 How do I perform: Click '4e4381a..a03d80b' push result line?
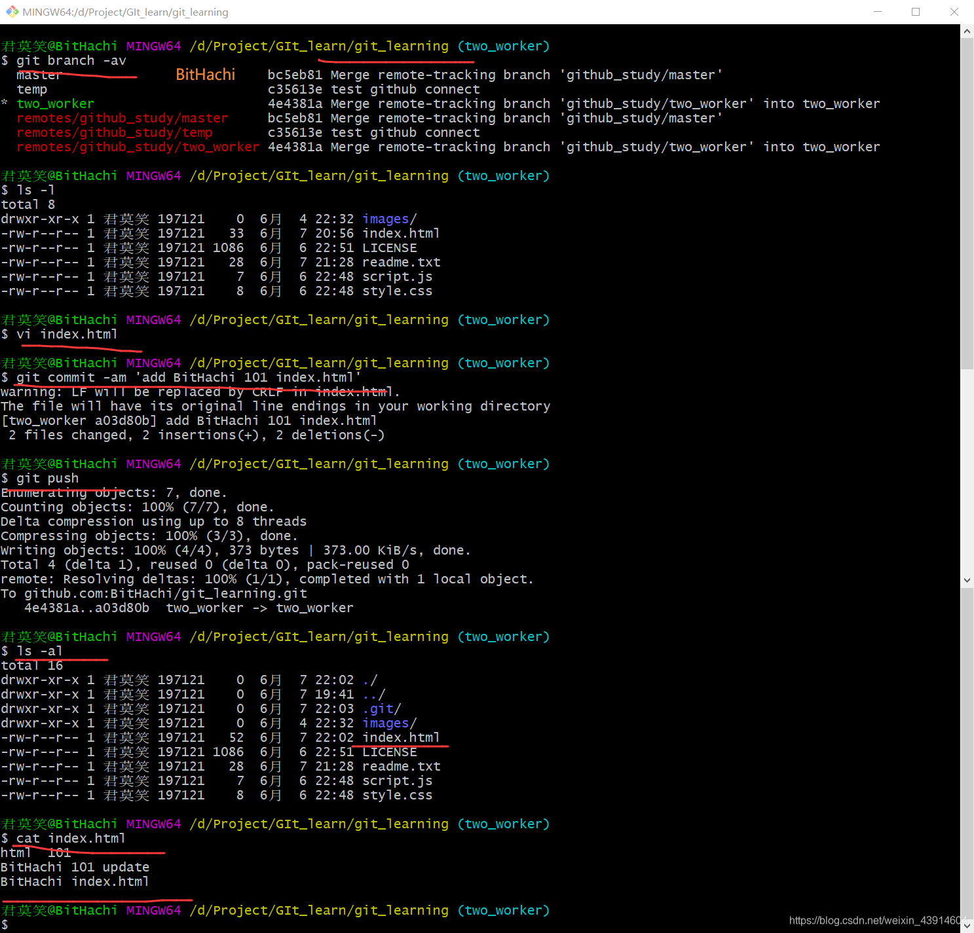point(189,608)
